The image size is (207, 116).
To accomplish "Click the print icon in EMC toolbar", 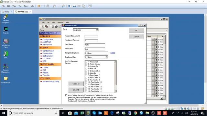I will pyautogui.click(x=56, y=26).
